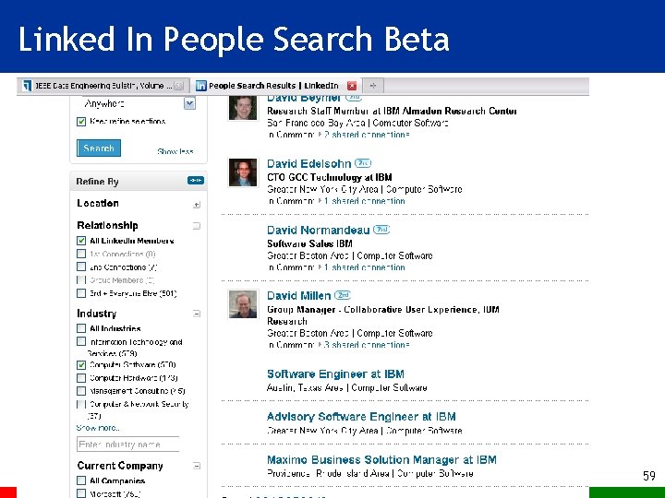Viewport: 665px width, 498px height.
Task: Click 'CTO GCC Technology at IBM' text
Action: tap(330, 177)
